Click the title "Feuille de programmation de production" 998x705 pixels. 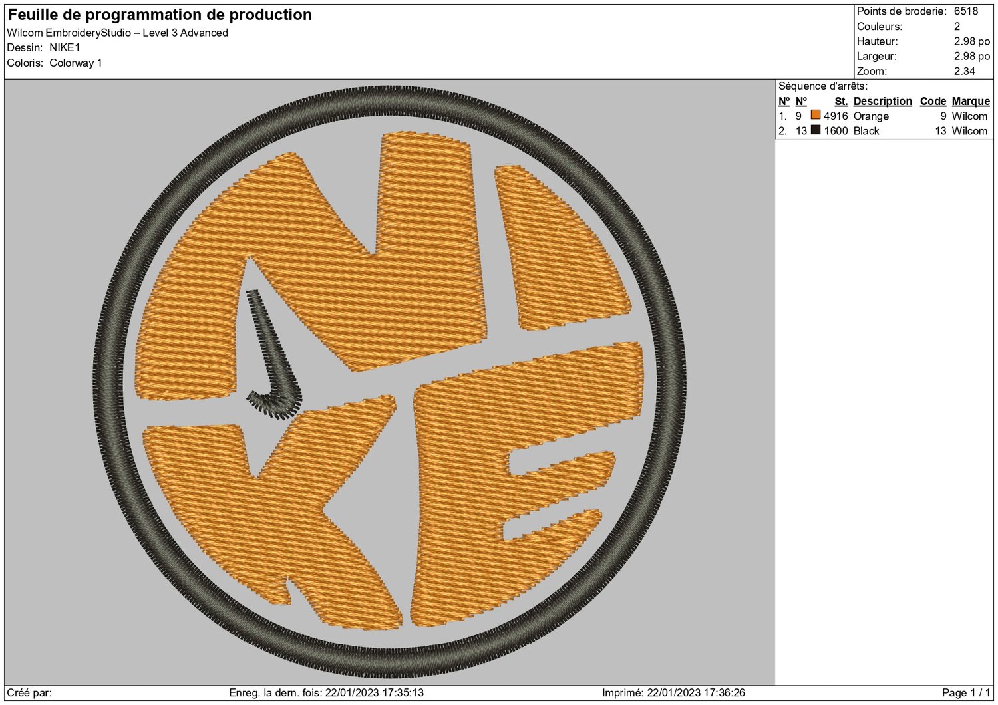coord(160,15)
